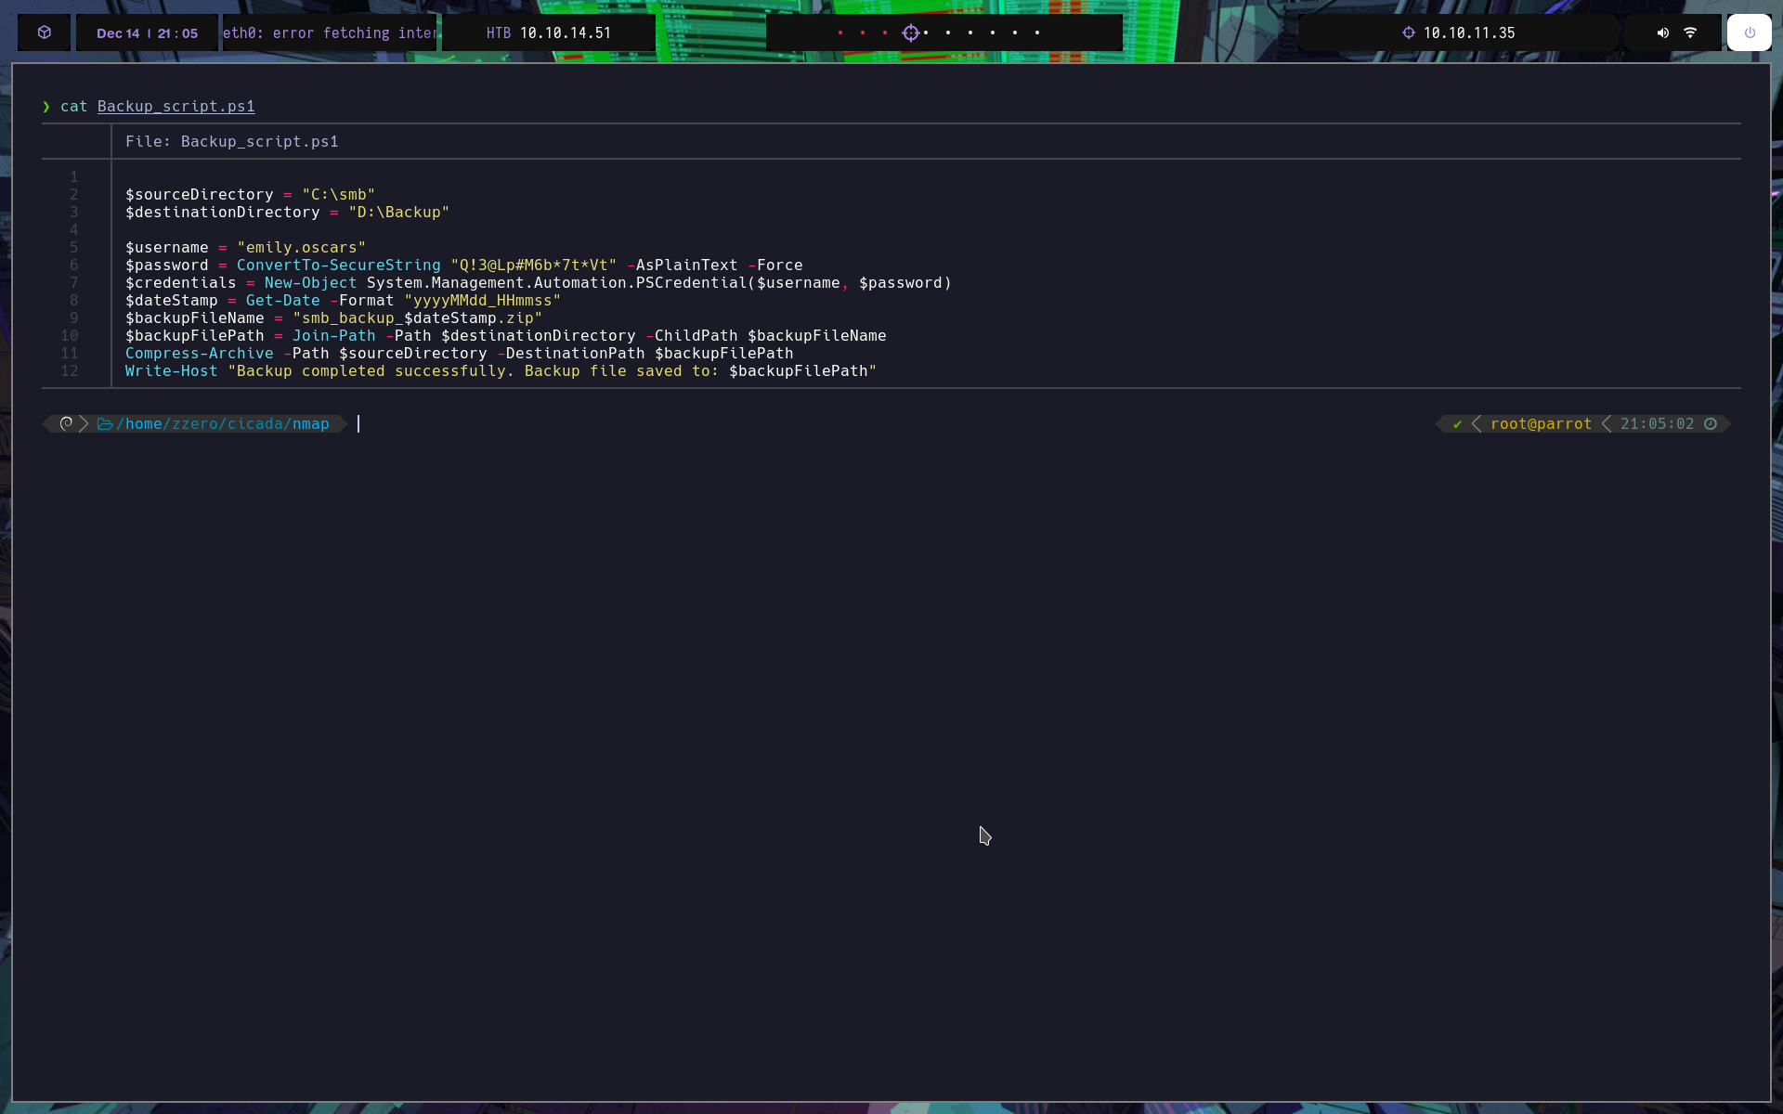Select the purple crosshair active workspace indicator
This screenshot has height=1114, width=1783.
[911, 32]
